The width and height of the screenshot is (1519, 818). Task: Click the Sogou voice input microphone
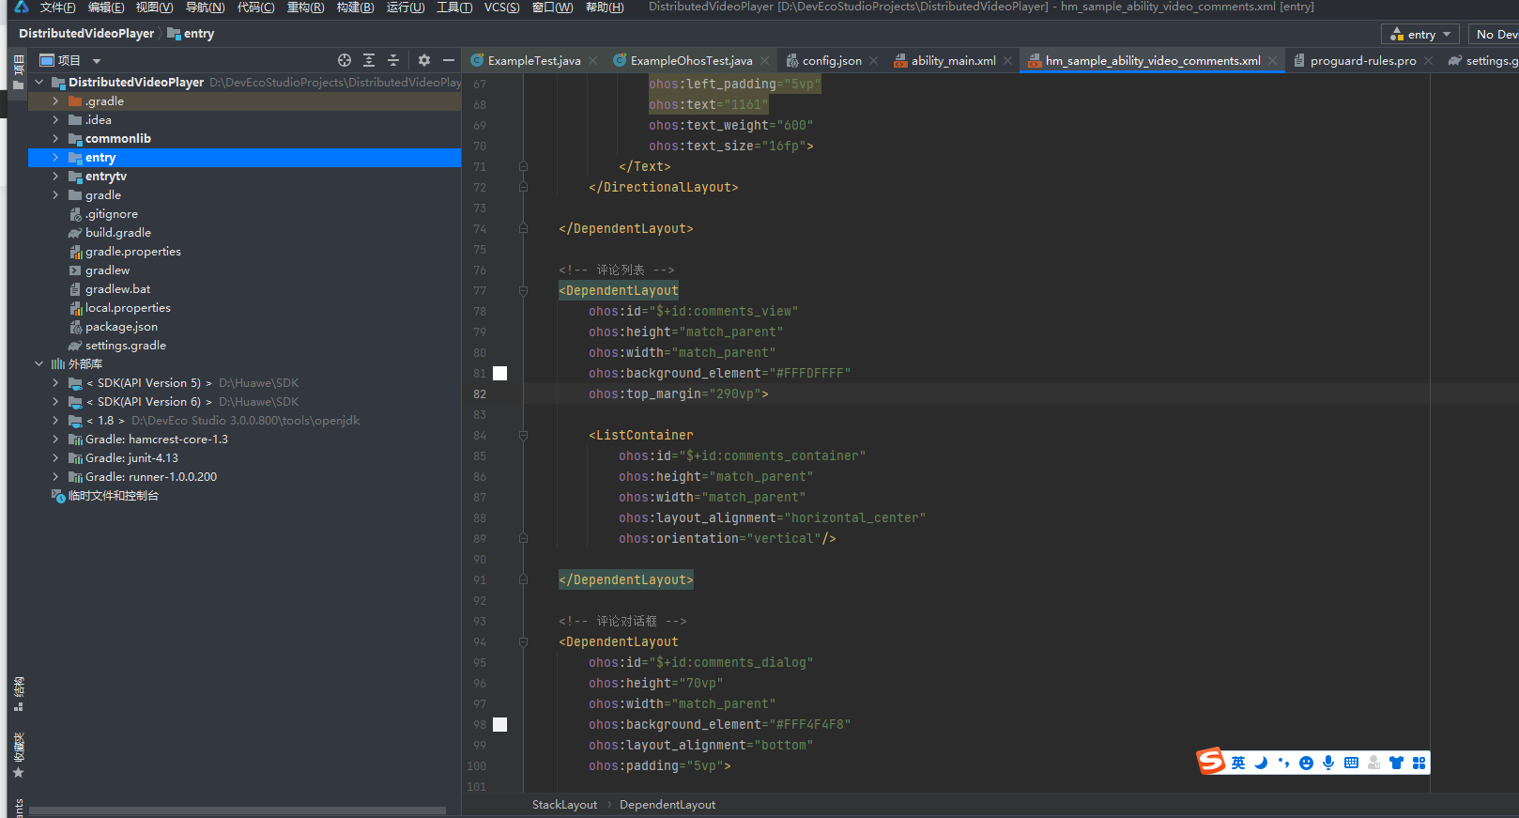(x=1328, y=763)
